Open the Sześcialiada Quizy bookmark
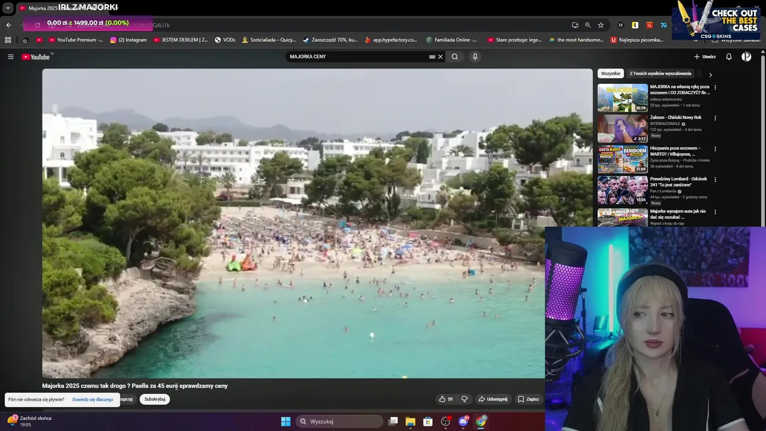766x431 pixels. [269, 40]
